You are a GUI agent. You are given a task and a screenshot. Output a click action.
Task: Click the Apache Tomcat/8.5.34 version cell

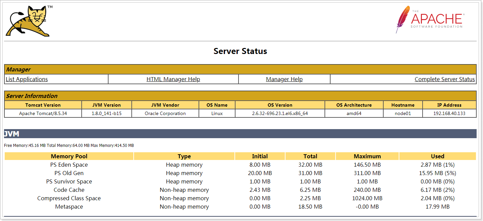pyautogui.click(x=43, y=113)
